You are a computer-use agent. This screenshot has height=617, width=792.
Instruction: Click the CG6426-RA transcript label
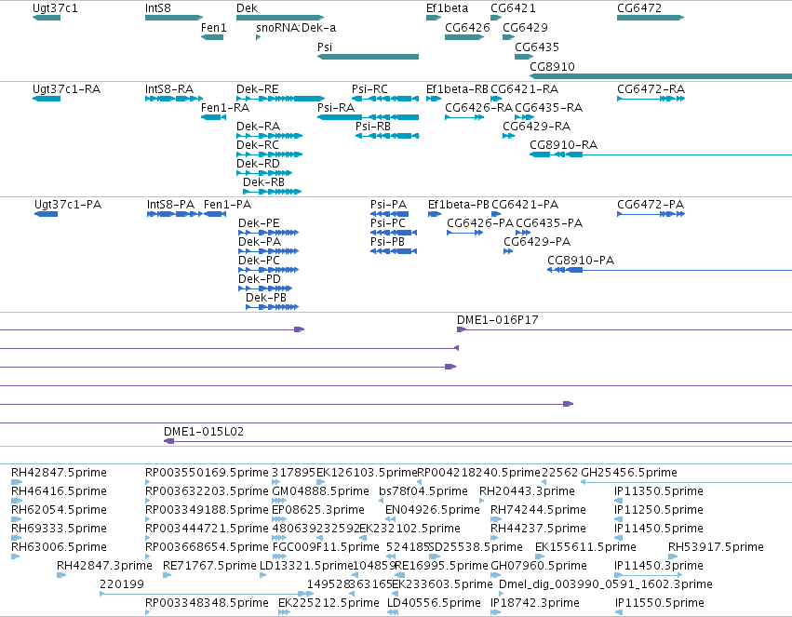click(x=478, y=108)
